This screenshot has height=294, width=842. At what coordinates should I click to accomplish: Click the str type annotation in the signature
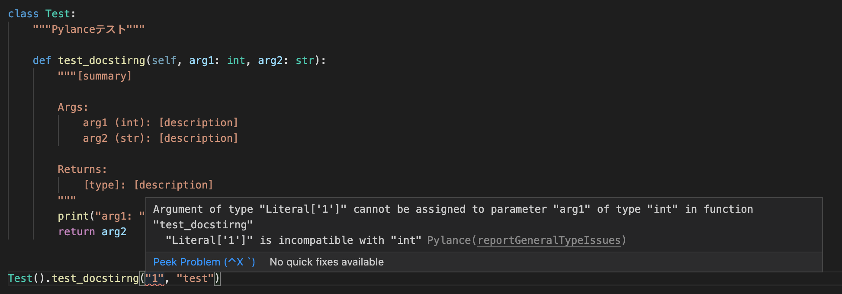(x=305, y=61)
